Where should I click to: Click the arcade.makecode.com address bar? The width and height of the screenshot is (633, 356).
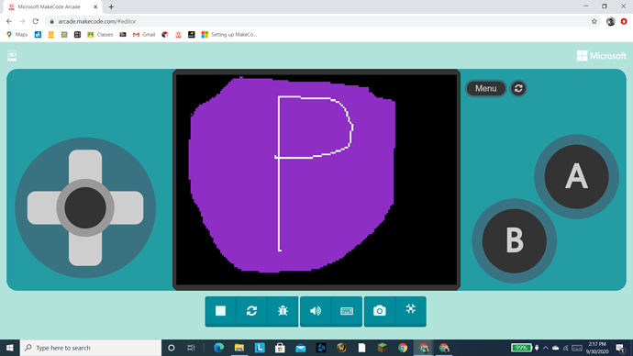319,21
